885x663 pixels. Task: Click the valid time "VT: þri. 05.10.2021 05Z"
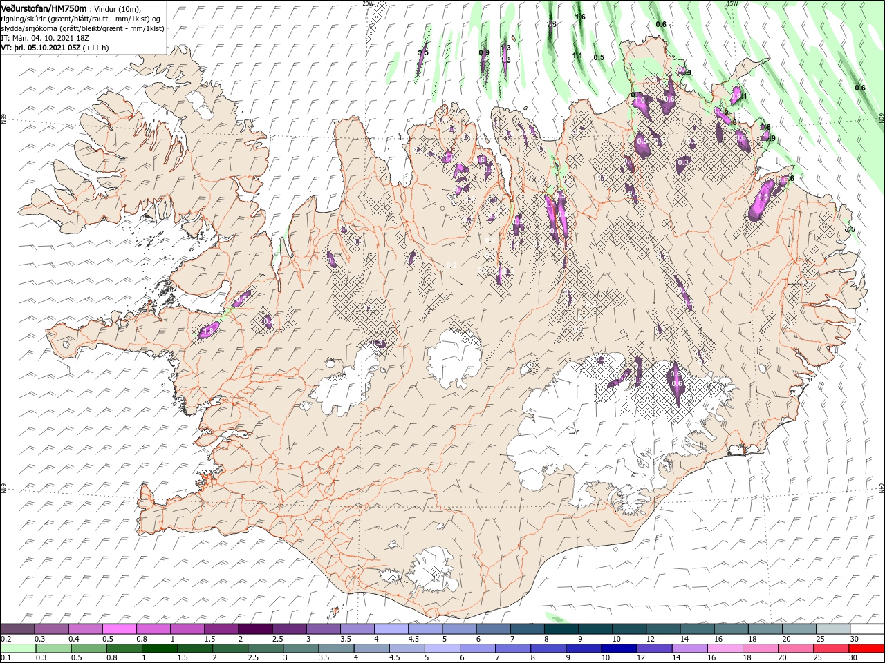(41, 48)
